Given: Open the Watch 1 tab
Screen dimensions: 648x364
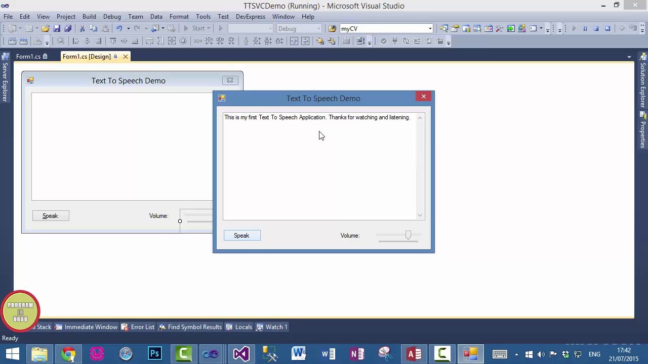Looking at the screenshot, I should click(272, 327).
